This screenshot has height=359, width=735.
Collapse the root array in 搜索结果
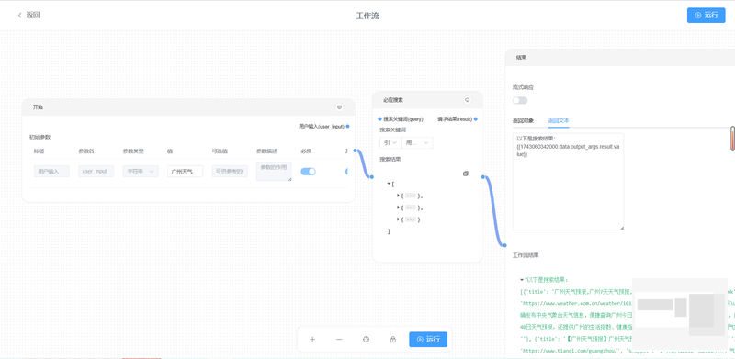tap(389, 184)
